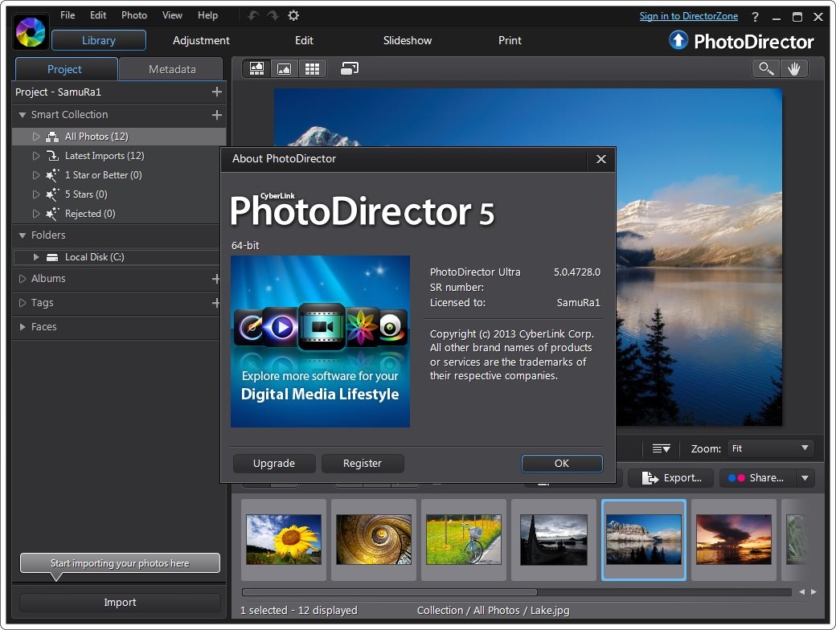Screen dimensions: 836x630
Task: Select the bicycle in field thumbnail
Action: tap(464, 539)
